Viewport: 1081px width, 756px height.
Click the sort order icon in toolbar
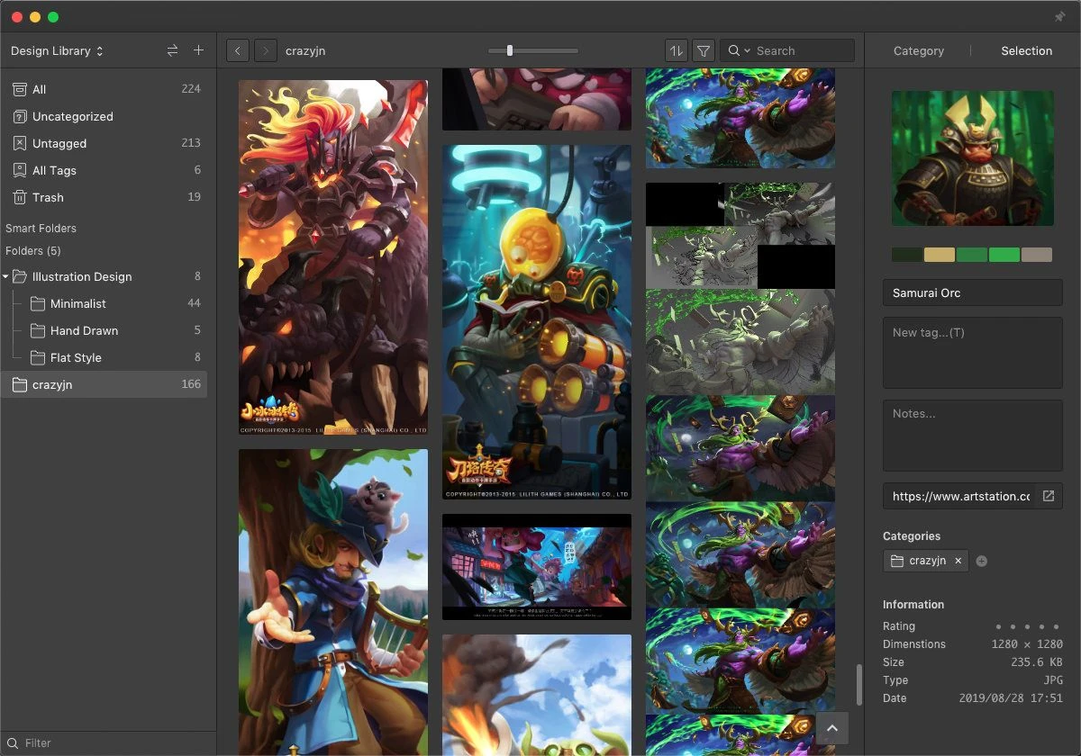pyautogui.click(x=676, y=51)
